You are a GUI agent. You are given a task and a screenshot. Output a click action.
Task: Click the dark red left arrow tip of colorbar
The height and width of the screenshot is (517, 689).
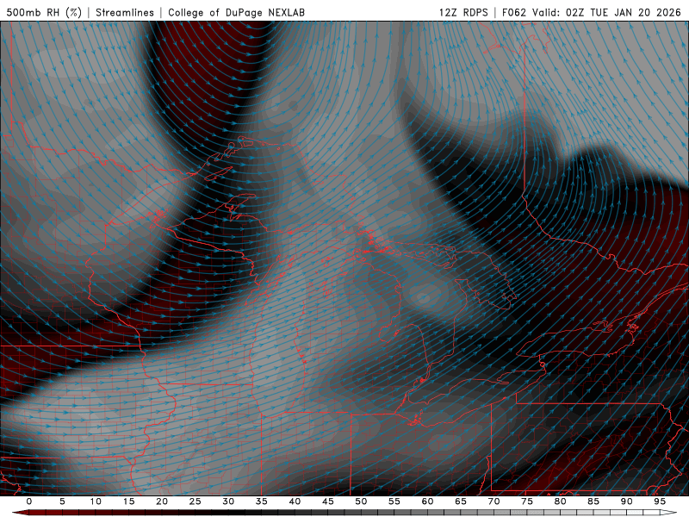tap(20, 513)
